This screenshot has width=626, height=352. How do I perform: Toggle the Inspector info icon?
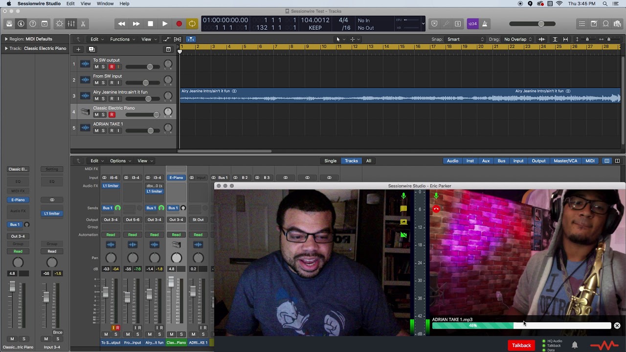coord(21,23)
